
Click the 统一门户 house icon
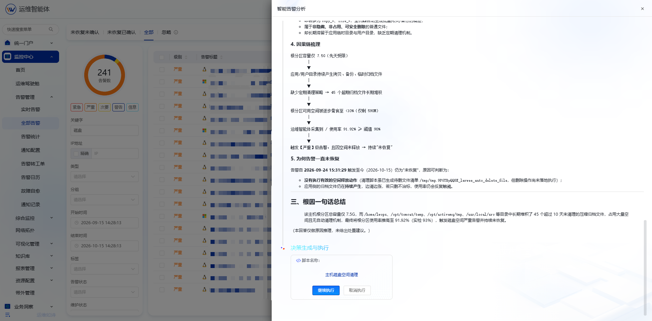click(x=7, y=43)
